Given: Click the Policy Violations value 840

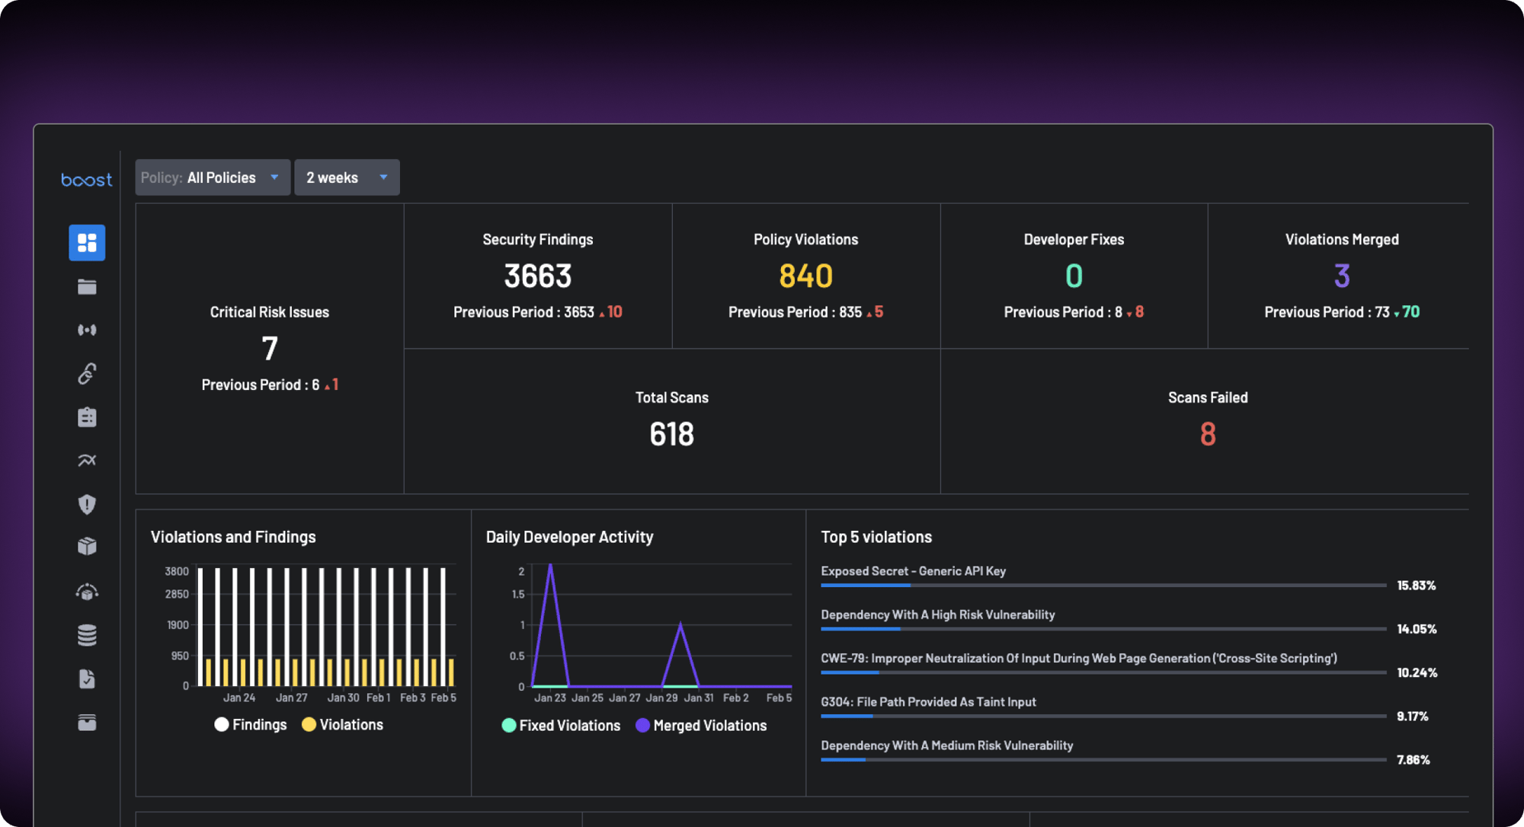Looking at the screenshot, I should [x=806, y=276].
